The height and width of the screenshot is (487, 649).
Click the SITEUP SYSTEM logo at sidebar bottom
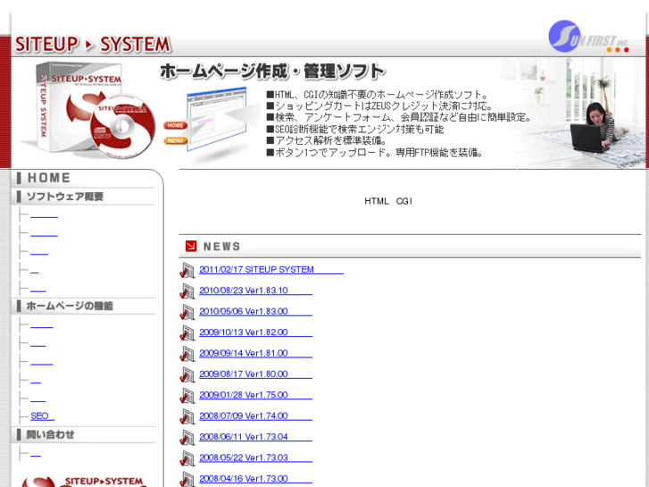pyautogui.click(x=83, y=481)
